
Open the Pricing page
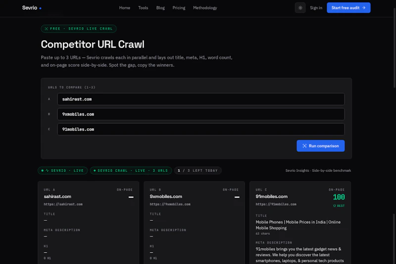(179, 8)
